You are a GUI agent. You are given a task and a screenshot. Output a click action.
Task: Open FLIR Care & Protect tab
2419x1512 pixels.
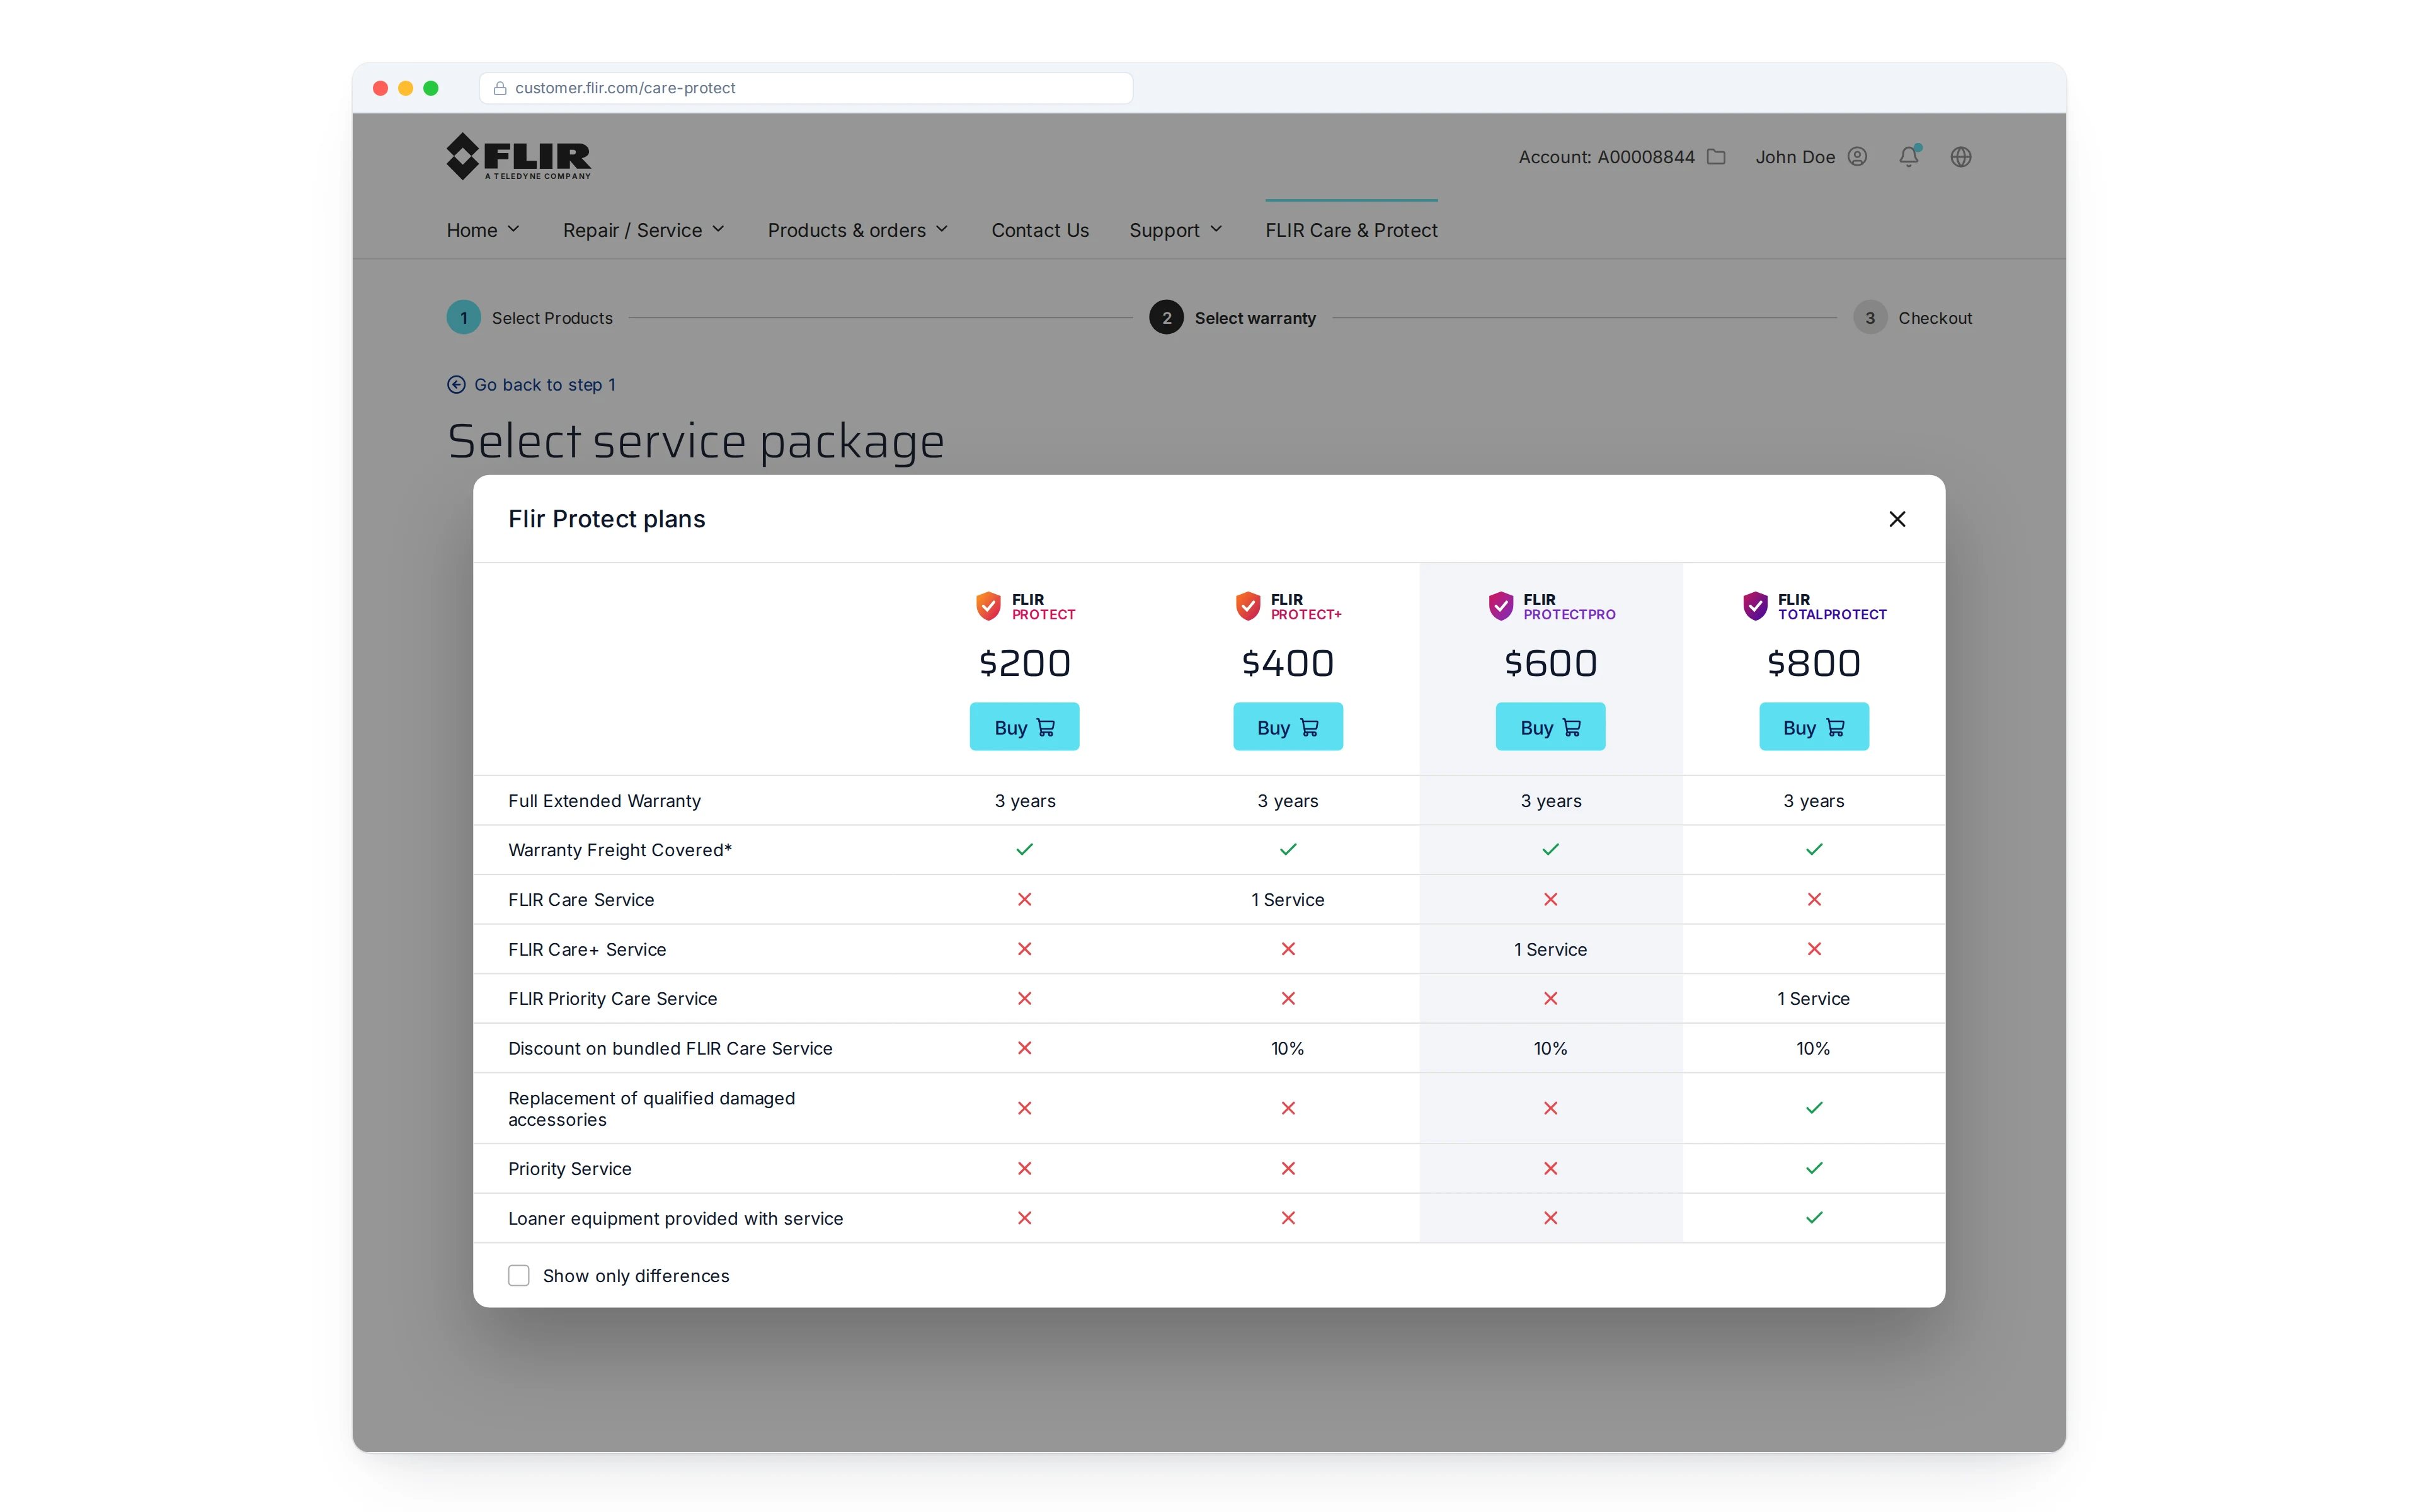[1351, 230]
